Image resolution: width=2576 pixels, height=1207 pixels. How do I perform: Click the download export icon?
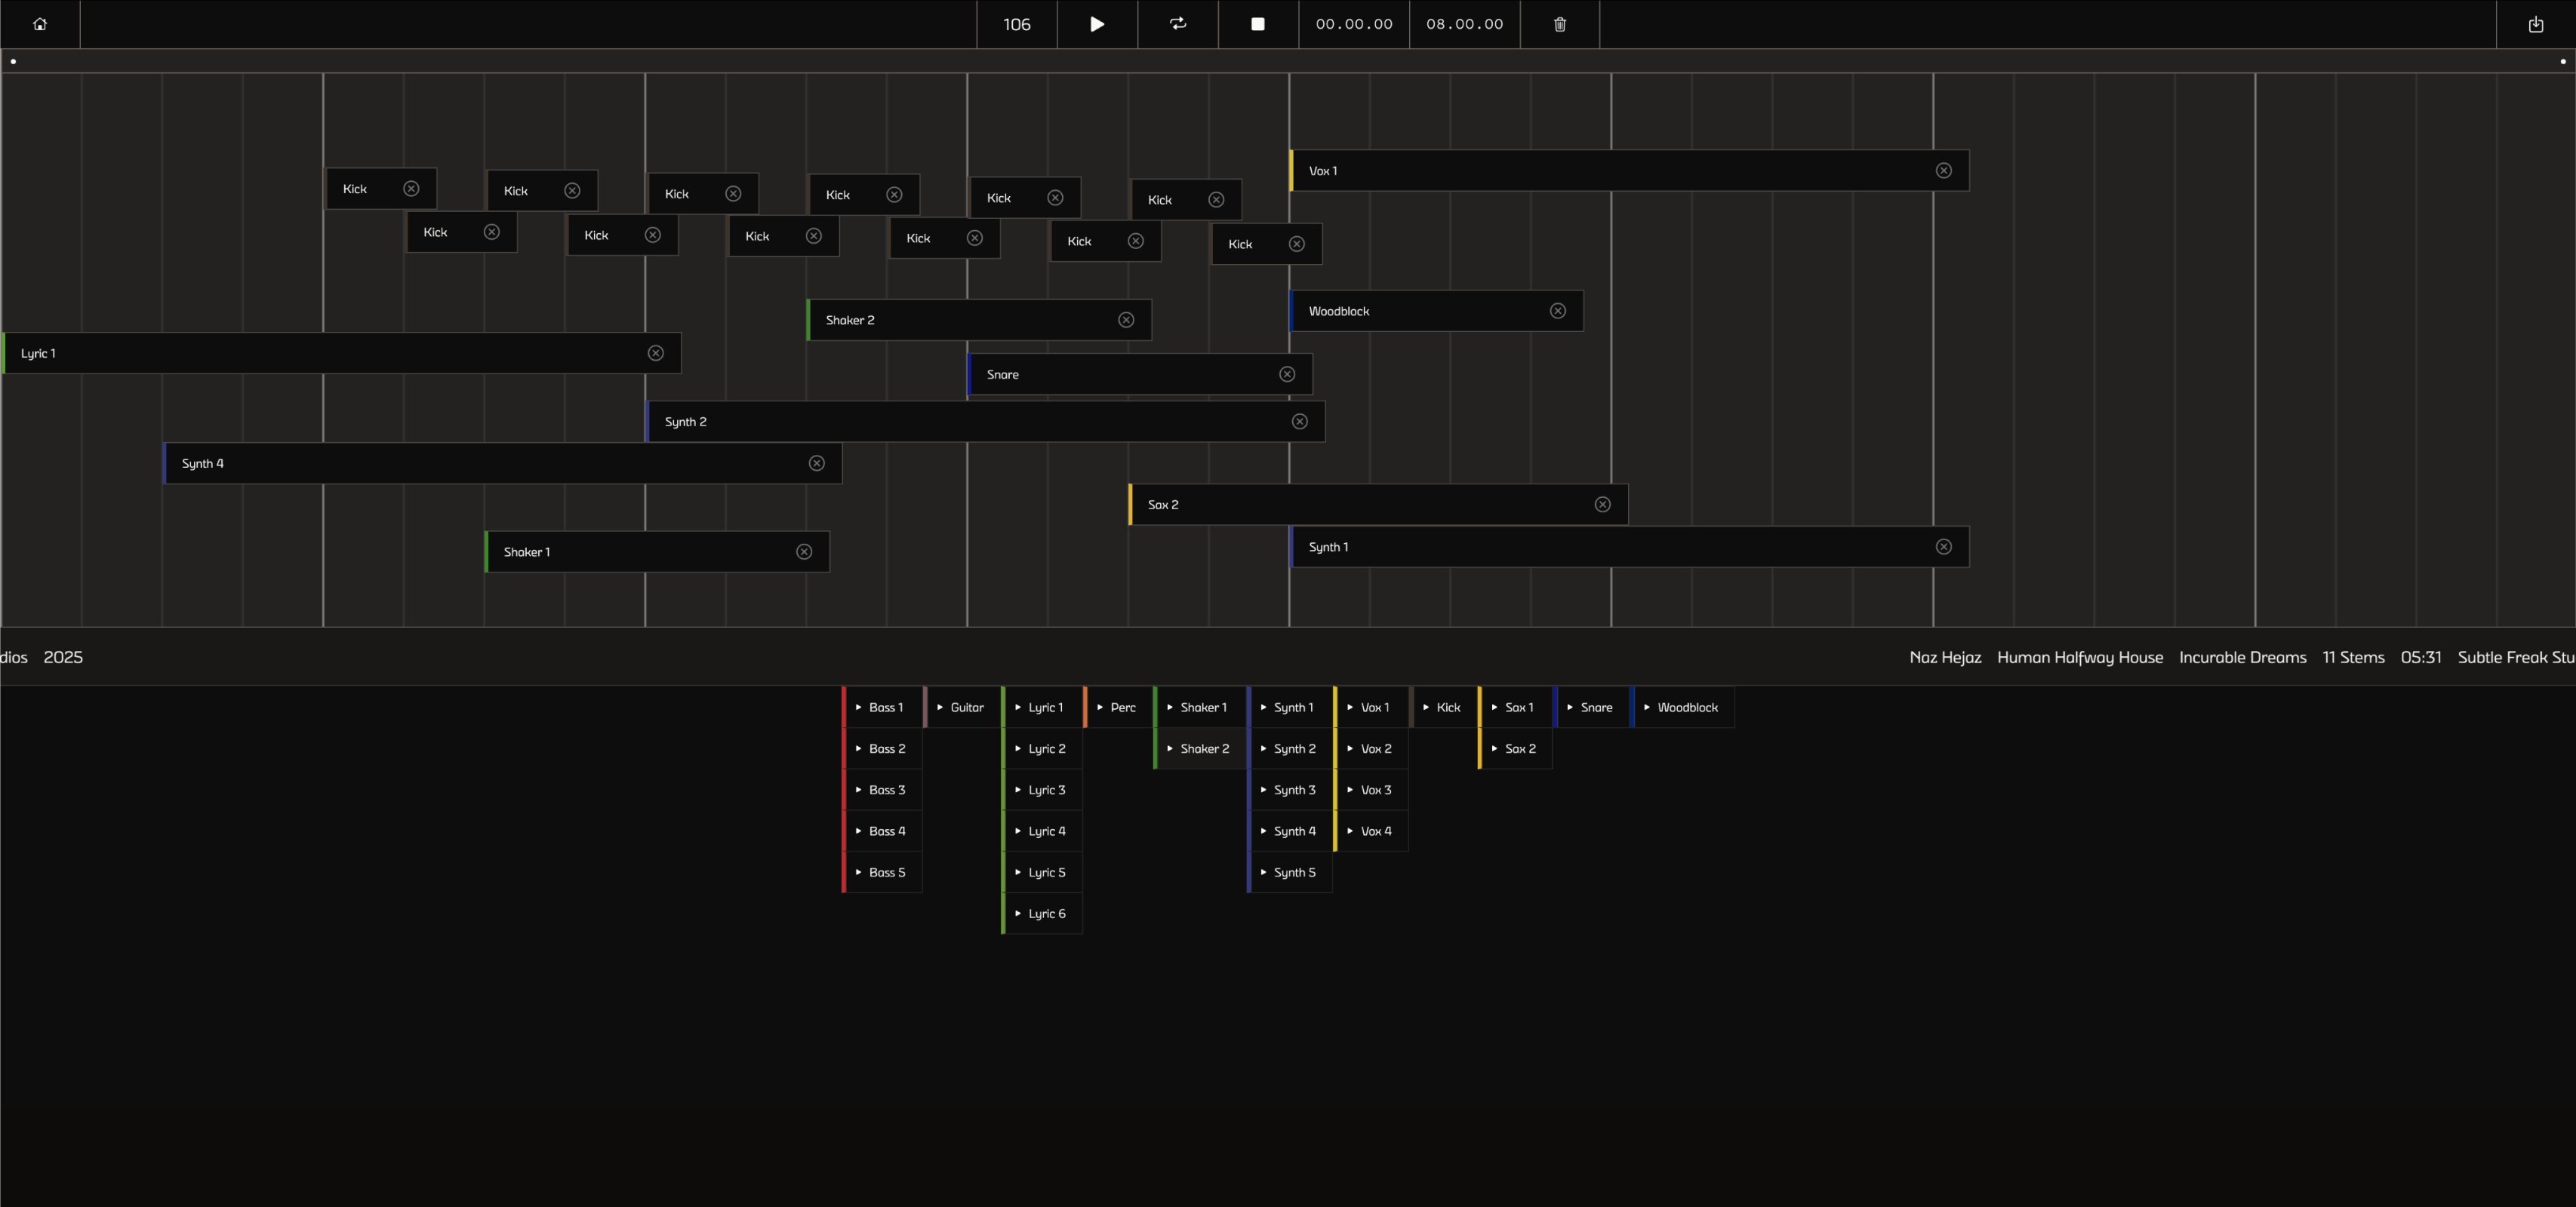[x=2535, y=24]
